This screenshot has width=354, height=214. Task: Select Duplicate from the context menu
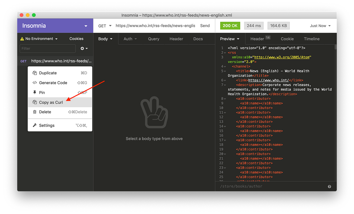point(60,73)
